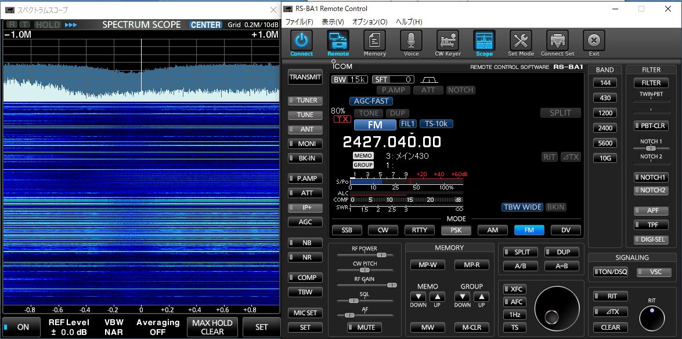
Task: Select CW mode
Action: point(383,230)
